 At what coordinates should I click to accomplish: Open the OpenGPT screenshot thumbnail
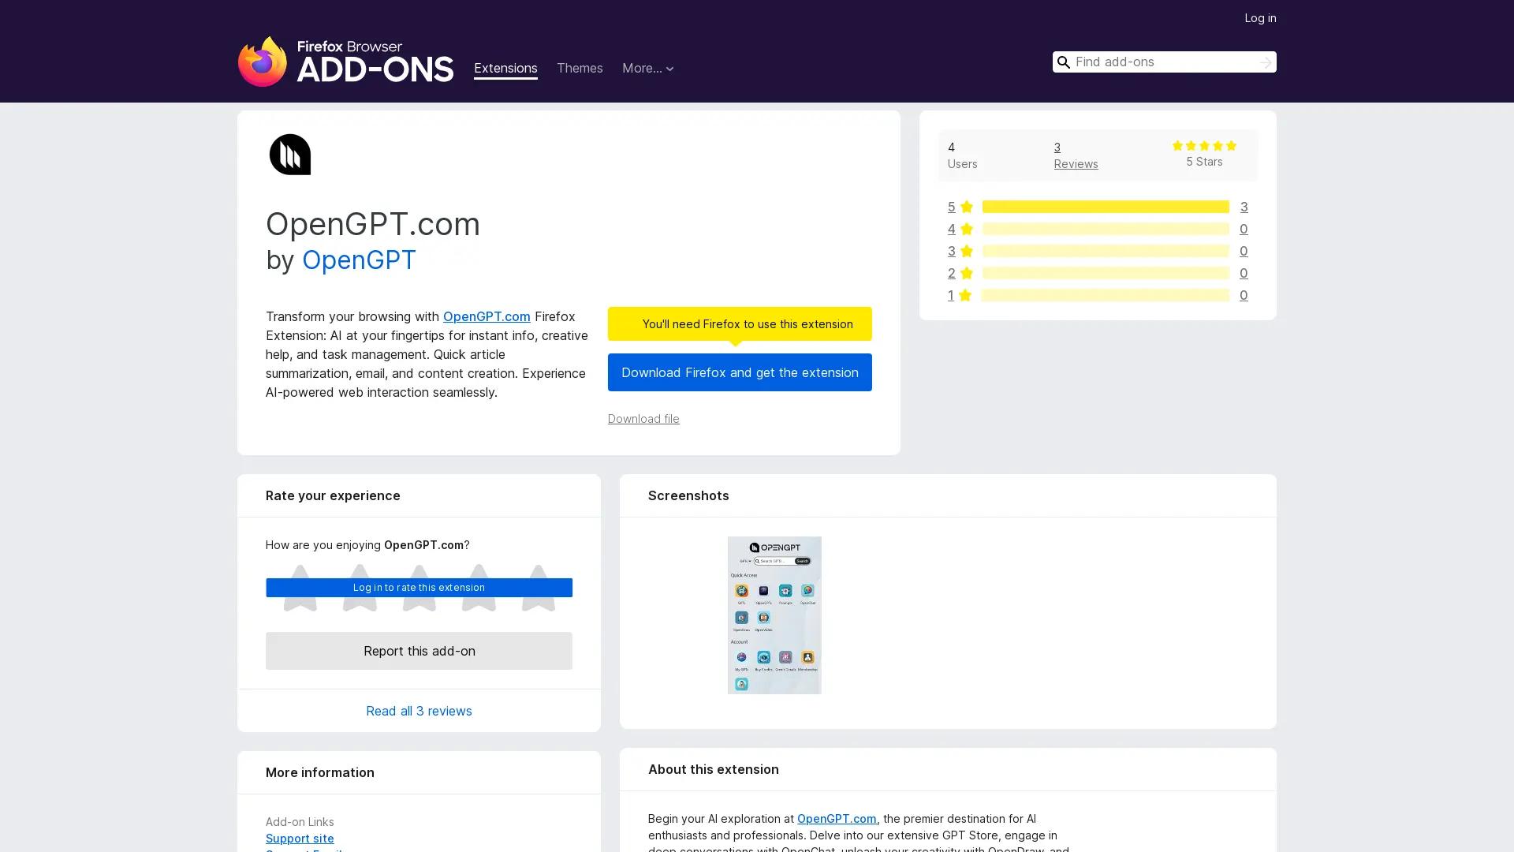click(x=774, y=615)
